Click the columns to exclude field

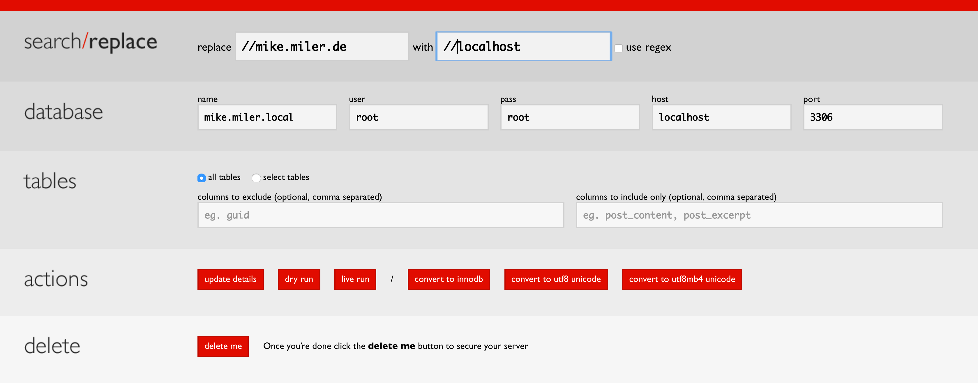[380, 215]
